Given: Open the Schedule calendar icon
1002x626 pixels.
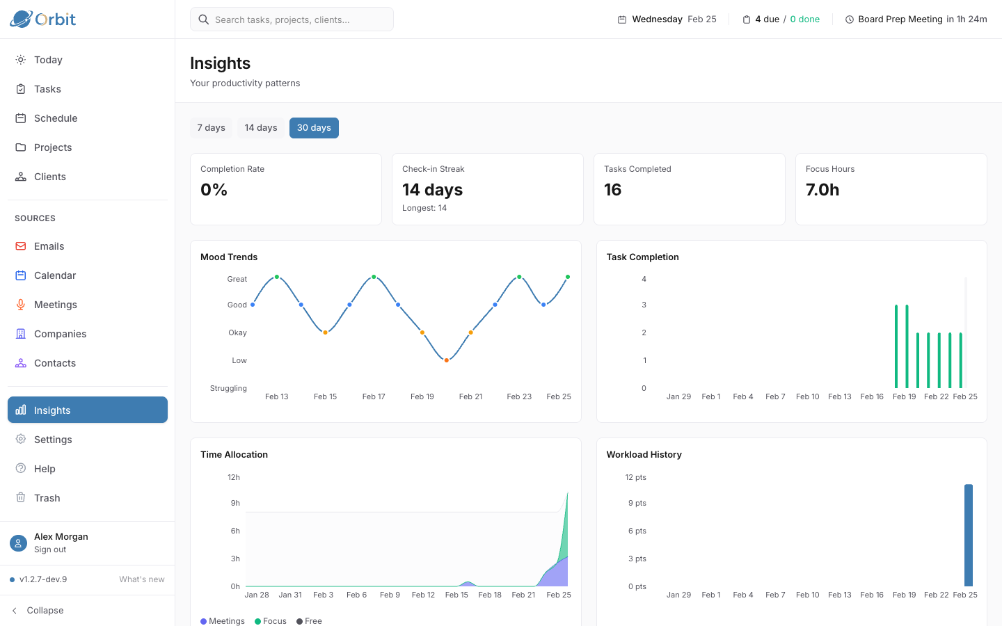Looking at the screenshot, I should (22, 118).
